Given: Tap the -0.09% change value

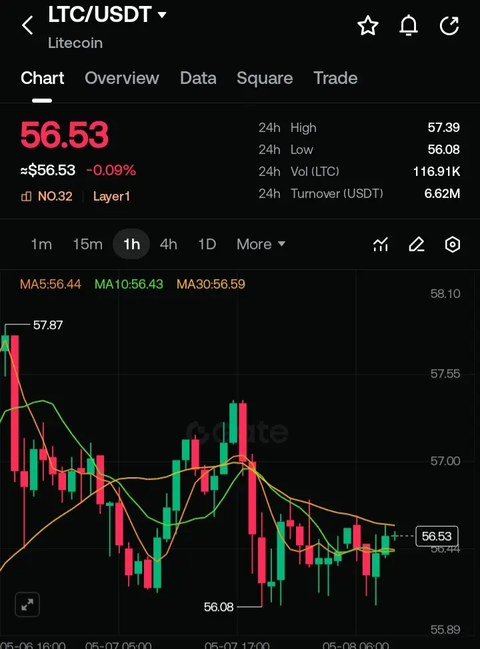Looking at the screenshot, I should (x=111, y=170).
